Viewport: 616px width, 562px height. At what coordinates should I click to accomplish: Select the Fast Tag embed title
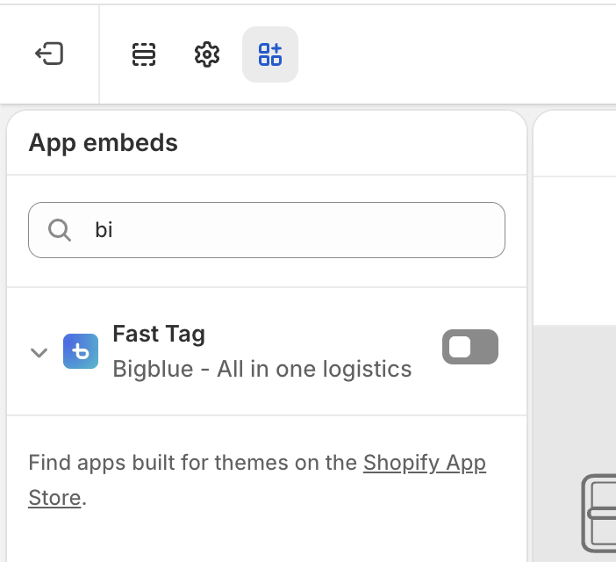point(159,334)
